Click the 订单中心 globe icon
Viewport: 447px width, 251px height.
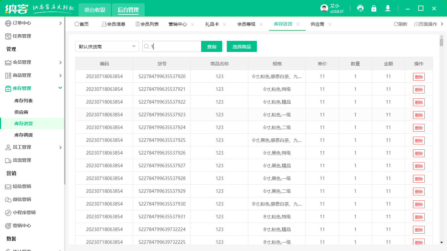(x=8, y=23)
